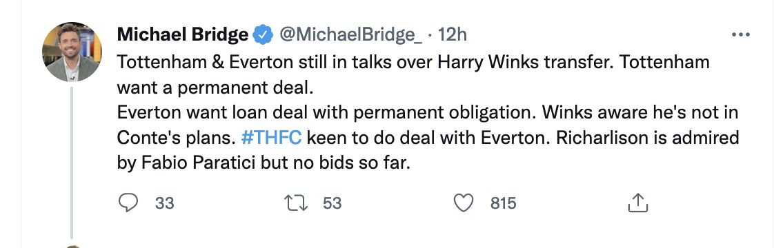Click the 33 replies count

pyautogui.click(x=164, y=203)
